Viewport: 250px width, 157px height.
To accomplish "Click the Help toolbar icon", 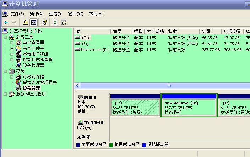I will pos(44,22).
